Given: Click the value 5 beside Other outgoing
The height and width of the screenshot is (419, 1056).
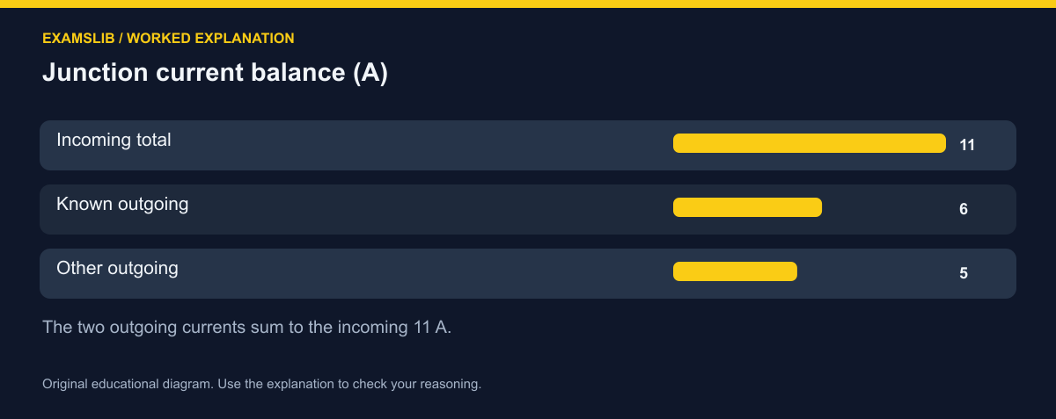Looking at the screenshot, I should (964, 273).
